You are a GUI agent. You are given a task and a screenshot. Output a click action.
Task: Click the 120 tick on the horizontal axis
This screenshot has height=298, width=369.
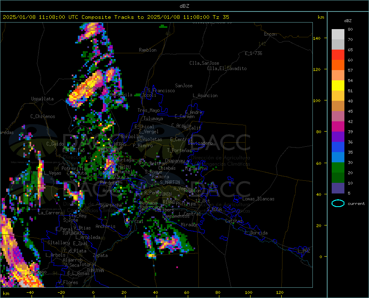280,293
